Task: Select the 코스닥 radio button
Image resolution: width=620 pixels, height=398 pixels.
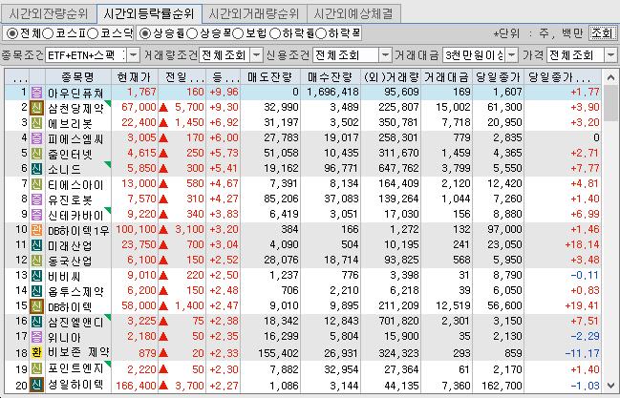Action: tap(93, 33)
